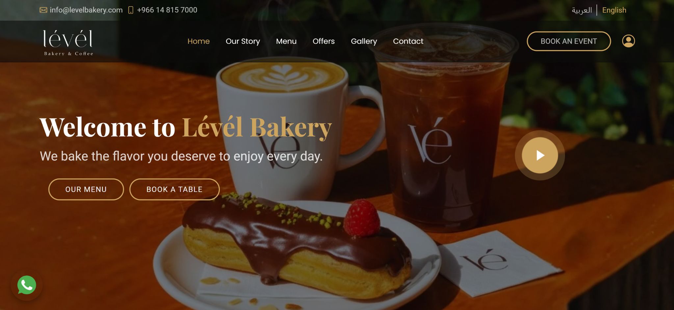Click the BOOK AN EVENT button
Viewport: 674px width, 310px height.
[x=569, y=41]
